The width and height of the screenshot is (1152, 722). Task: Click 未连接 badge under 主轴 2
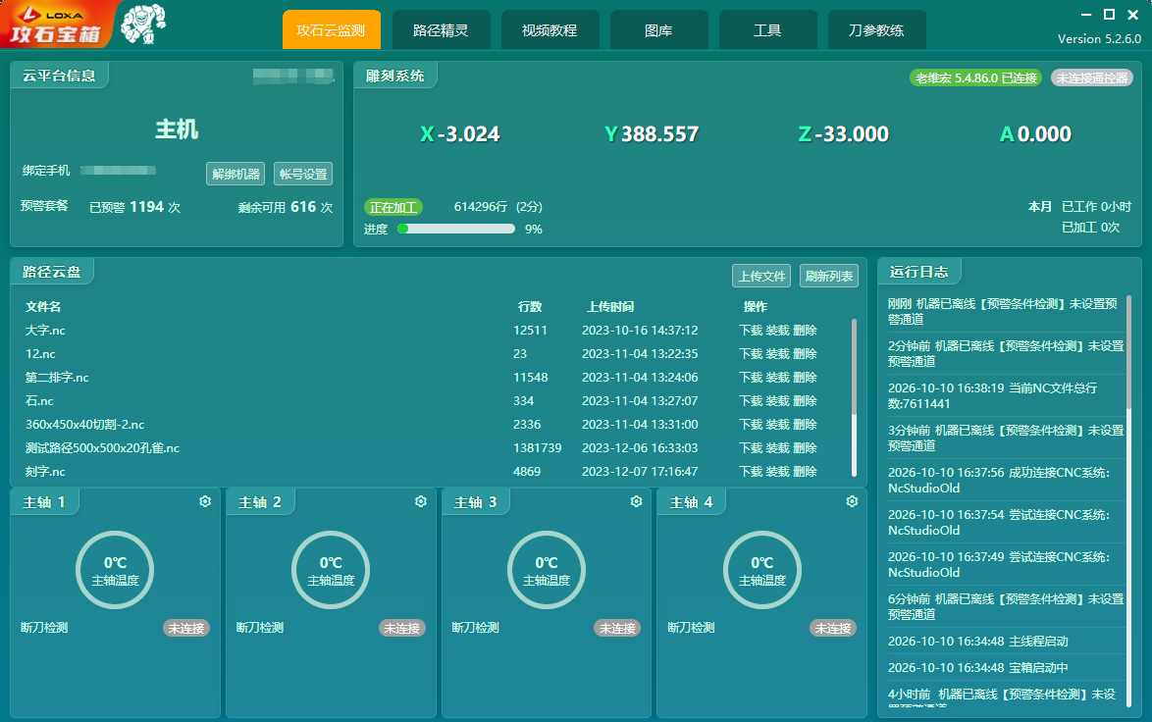(402, 628)
